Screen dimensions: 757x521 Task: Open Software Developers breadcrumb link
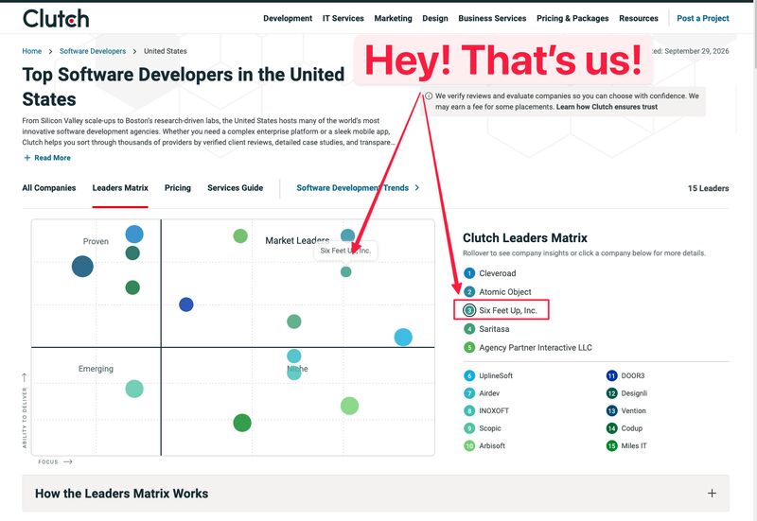(93, 51)
